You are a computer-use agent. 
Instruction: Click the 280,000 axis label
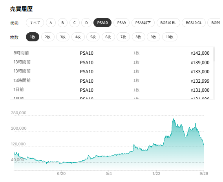18,113
